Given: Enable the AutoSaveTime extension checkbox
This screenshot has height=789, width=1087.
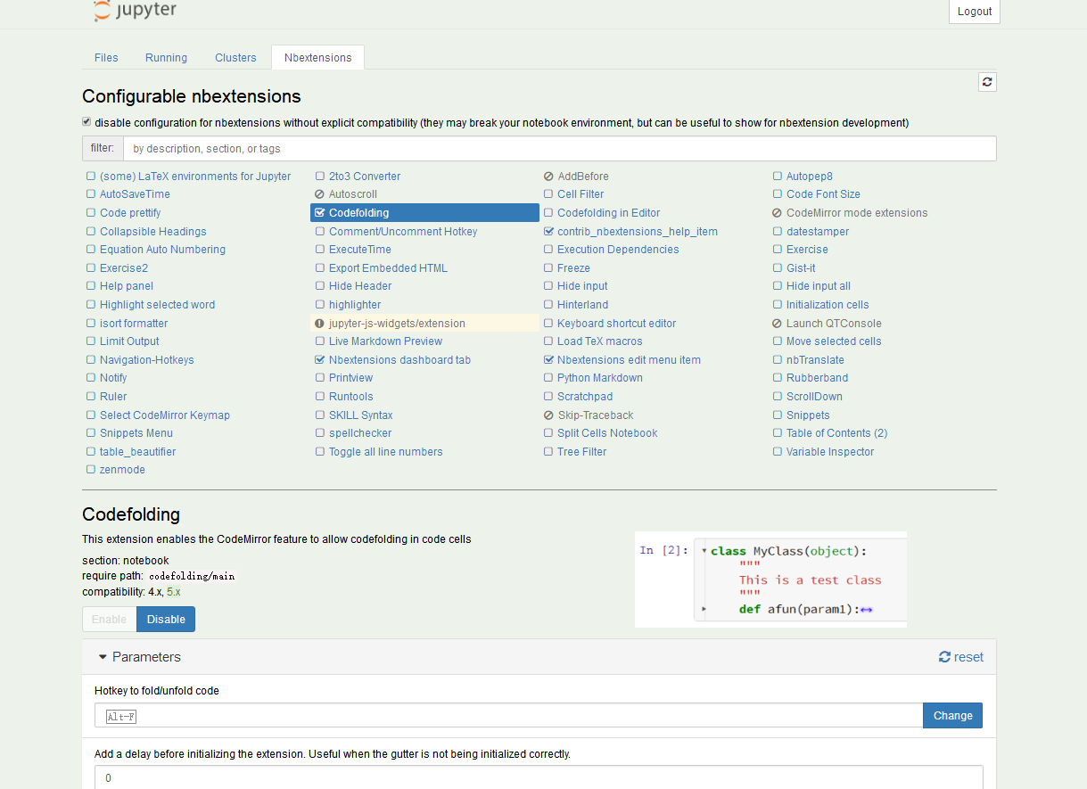Looking at the screenshot, I should pos(91,194).
